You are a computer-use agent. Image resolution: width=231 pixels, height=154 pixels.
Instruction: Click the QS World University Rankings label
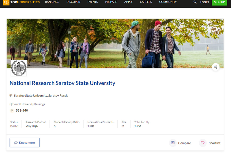[27, 104]
